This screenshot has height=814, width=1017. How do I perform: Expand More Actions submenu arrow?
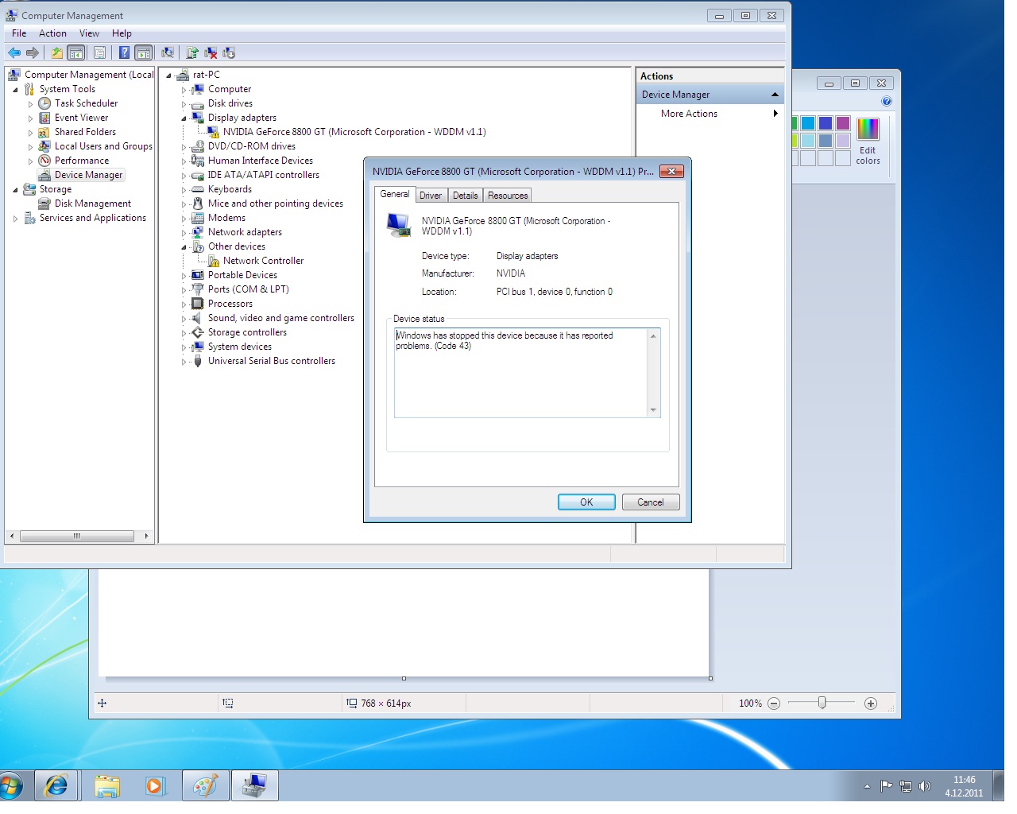(x=775, y=114)
